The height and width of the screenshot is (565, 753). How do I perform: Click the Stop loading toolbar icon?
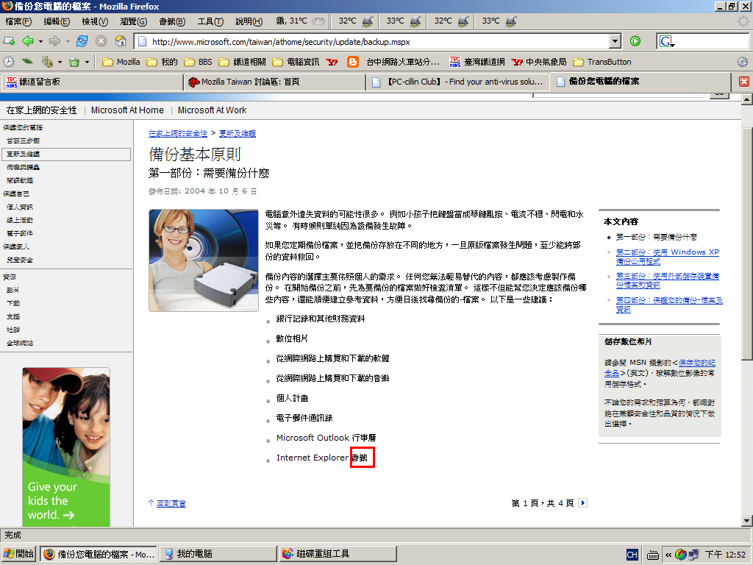pos(101,41)
